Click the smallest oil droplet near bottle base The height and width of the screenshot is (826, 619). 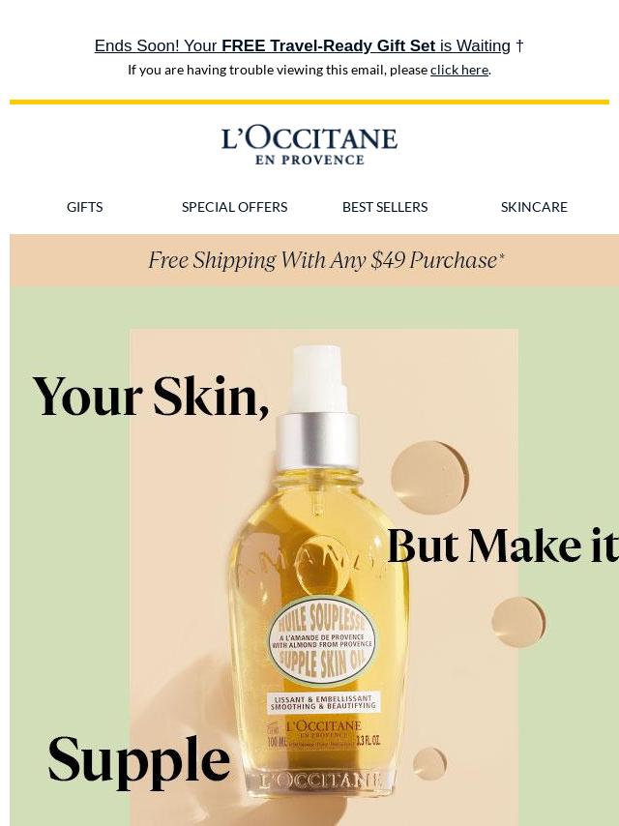(429, 763)
